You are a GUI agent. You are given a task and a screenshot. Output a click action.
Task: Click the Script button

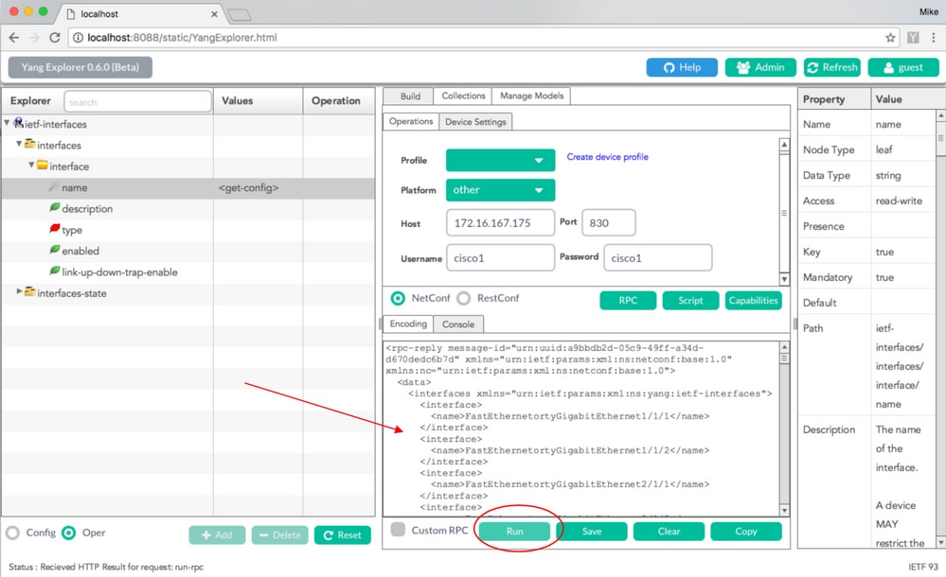[690, 300]
